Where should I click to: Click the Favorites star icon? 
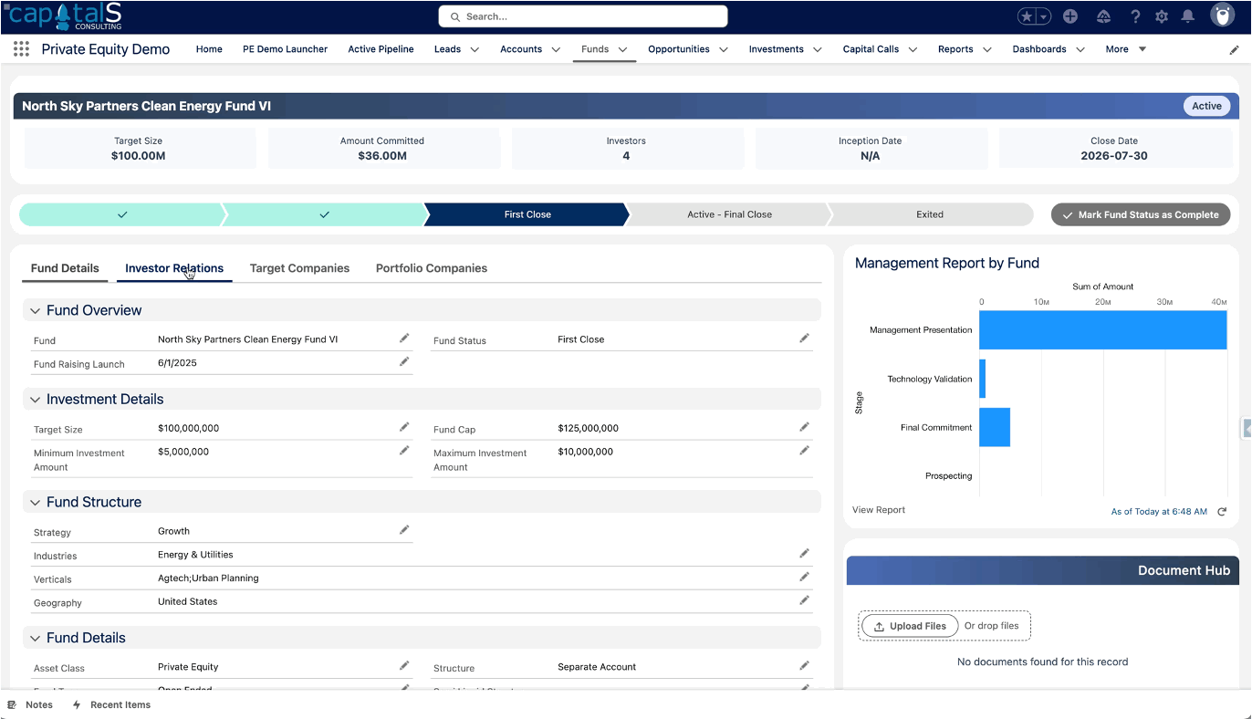[1028, 16]
